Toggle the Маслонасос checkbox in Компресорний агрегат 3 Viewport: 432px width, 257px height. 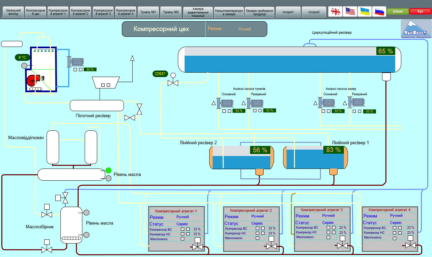328,237
